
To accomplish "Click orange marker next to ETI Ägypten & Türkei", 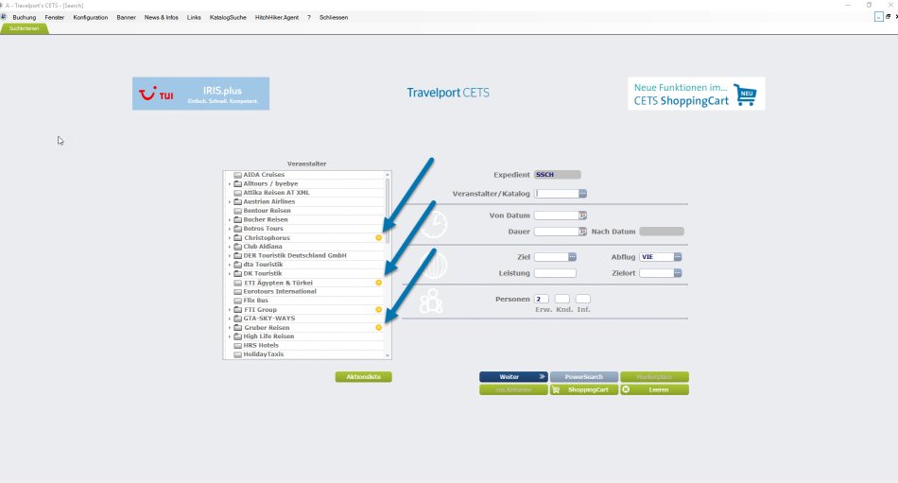I will 378,283.
